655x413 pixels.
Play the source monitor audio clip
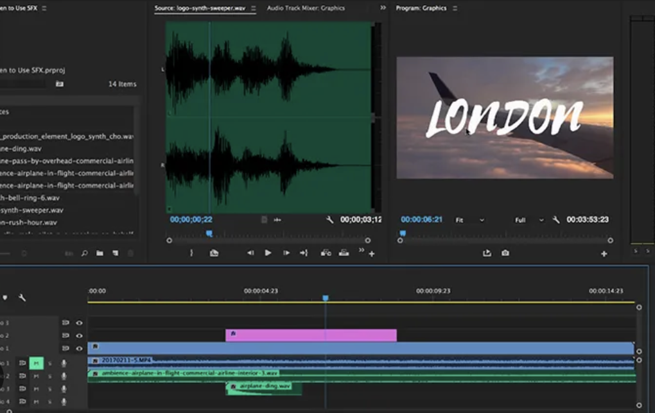pos(268,253)
